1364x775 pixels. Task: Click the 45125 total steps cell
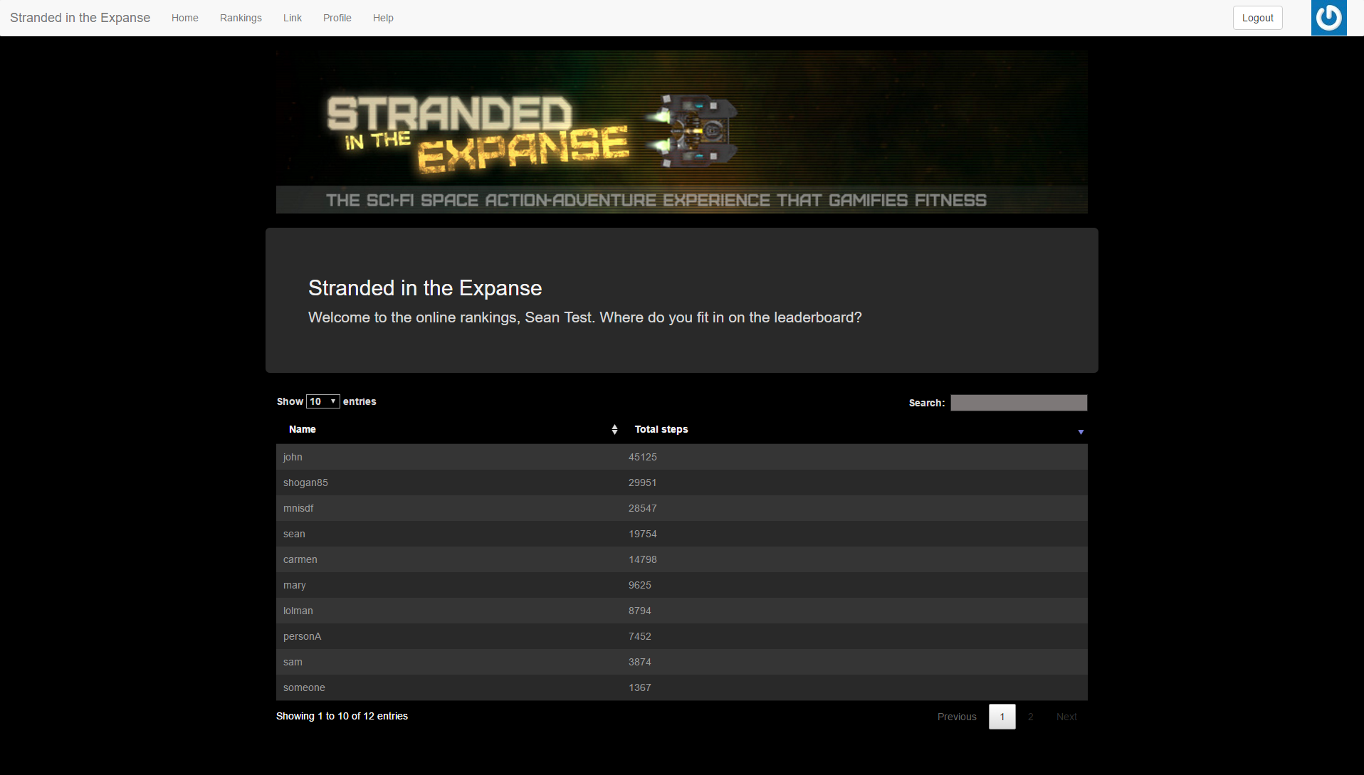click(x=855, y=457)
